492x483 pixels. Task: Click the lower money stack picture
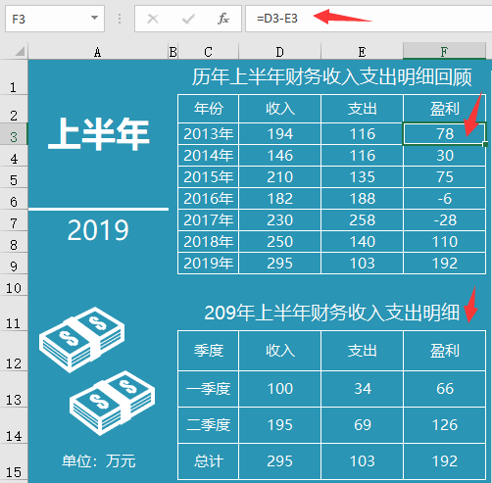pos(112,403)
